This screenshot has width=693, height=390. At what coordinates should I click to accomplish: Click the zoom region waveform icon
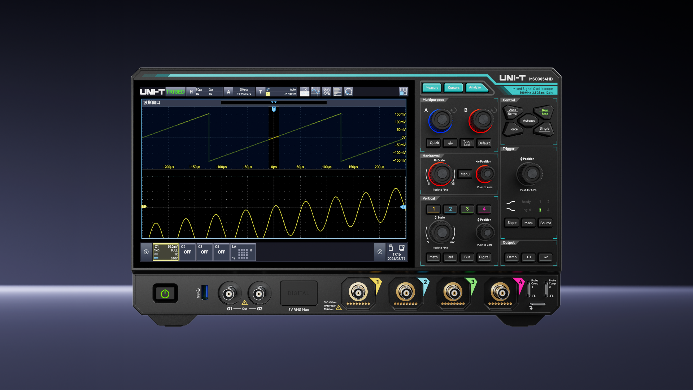click(x=305, y=92)
